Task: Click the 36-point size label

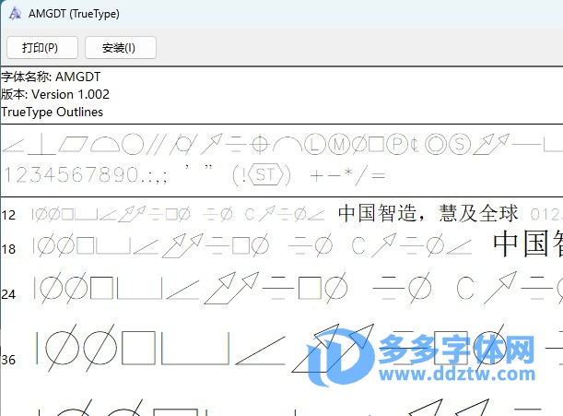Action: click(9, 359)
